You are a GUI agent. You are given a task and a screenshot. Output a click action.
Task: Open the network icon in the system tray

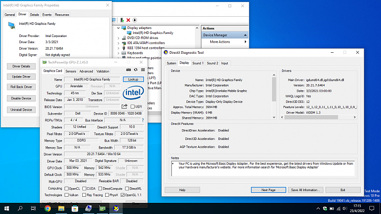338,208
